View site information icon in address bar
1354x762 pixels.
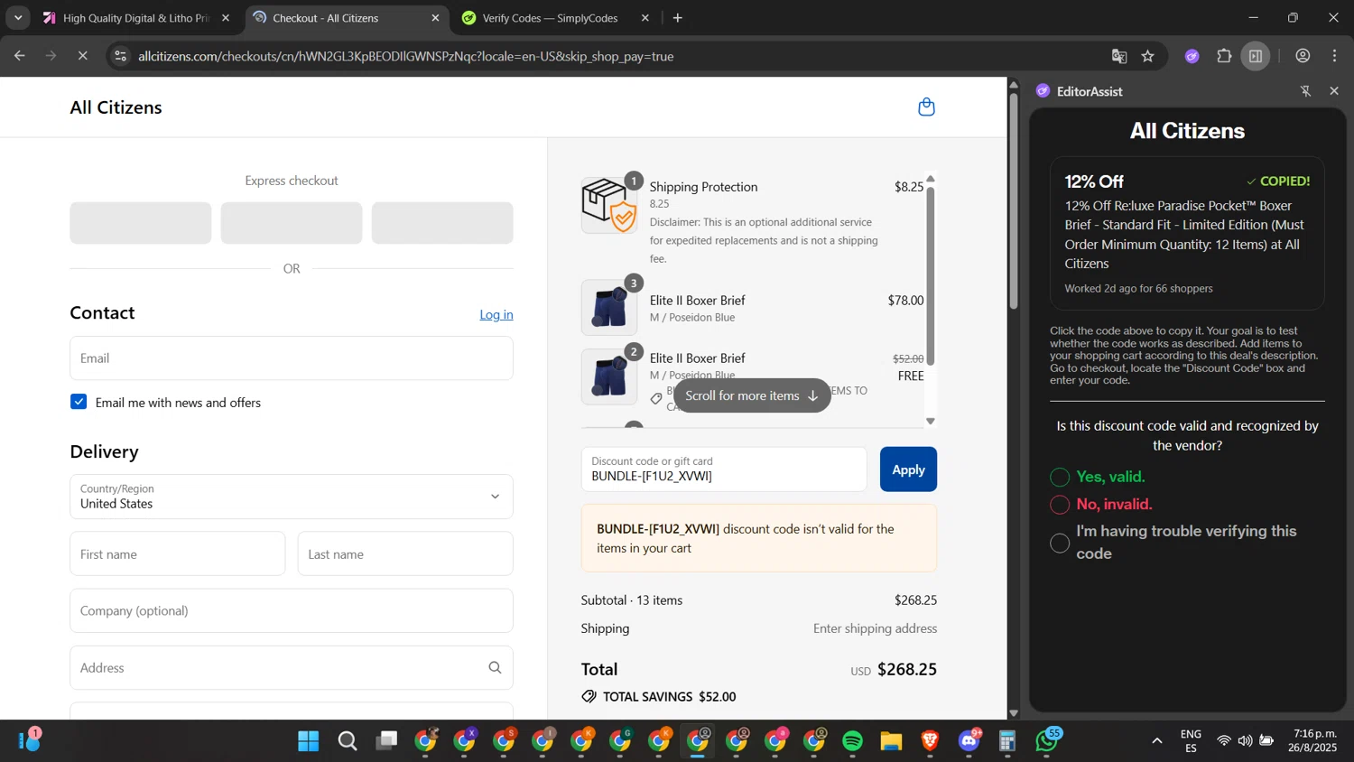[120, 56]
